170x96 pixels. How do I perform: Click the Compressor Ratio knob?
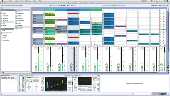(42, 79)
